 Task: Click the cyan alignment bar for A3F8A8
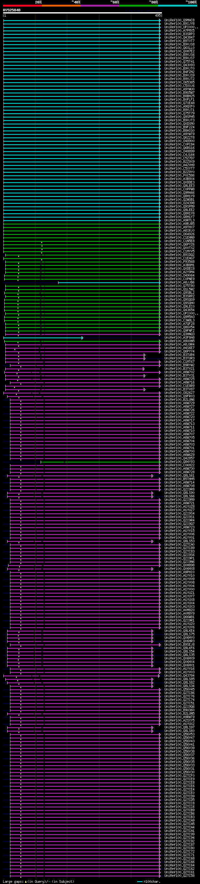pos(43,338)
